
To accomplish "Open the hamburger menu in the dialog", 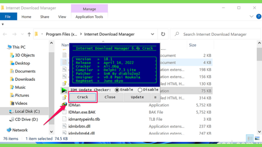I will point(155,97).
